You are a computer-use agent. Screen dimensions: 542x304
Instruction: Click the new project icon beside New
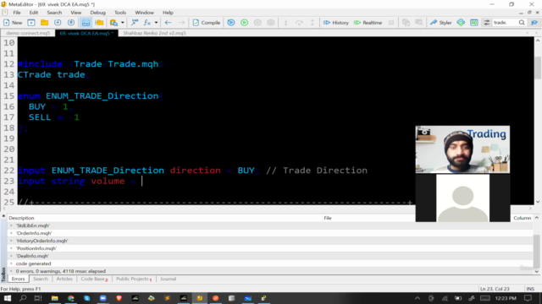coord(31,23)
